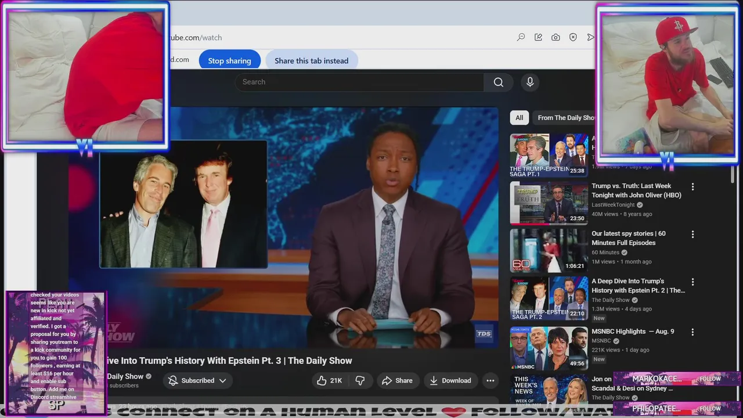Click the browser zoom magnifier icon

click(x=521, y=37)
